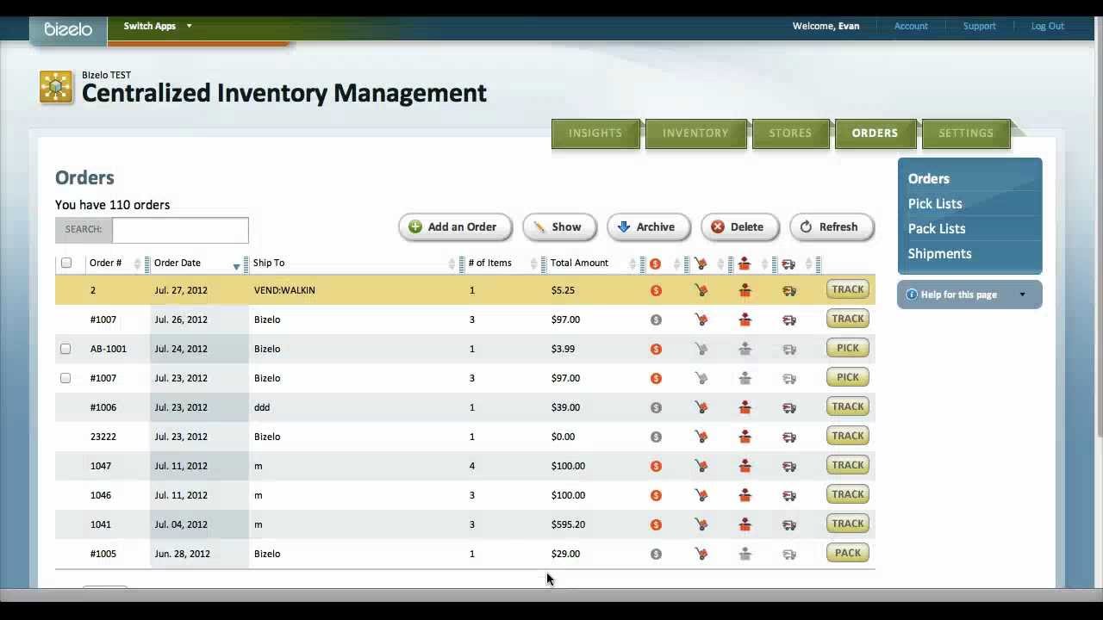Click into the orders search field
The width and height of the screenshot is (1103, 620).
(x=180, y=230)
